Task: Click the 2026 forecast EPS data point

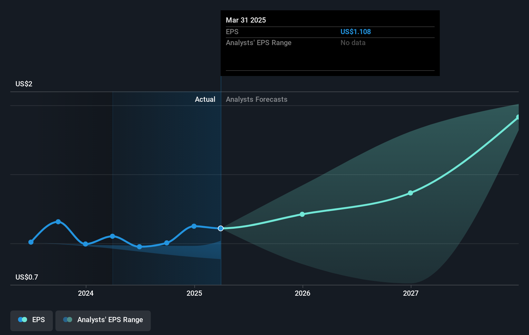Action: (302, 214)
